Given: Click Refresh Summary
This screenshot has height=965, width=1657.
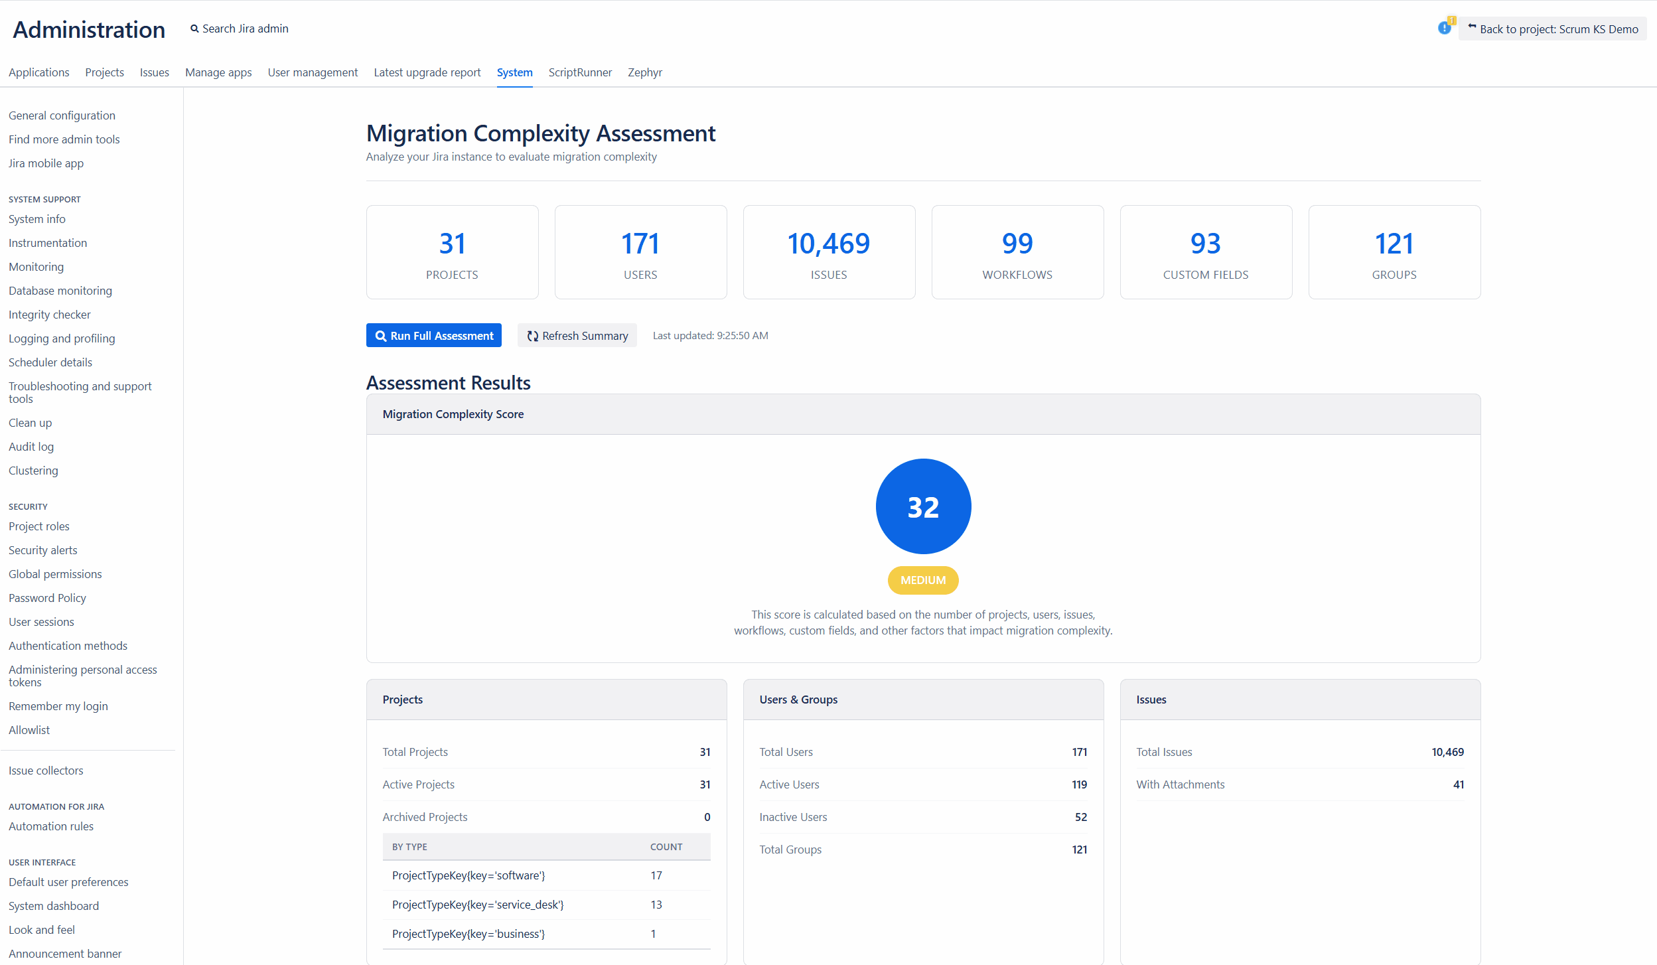Looking at the screenshot, I should click(577, 336).
